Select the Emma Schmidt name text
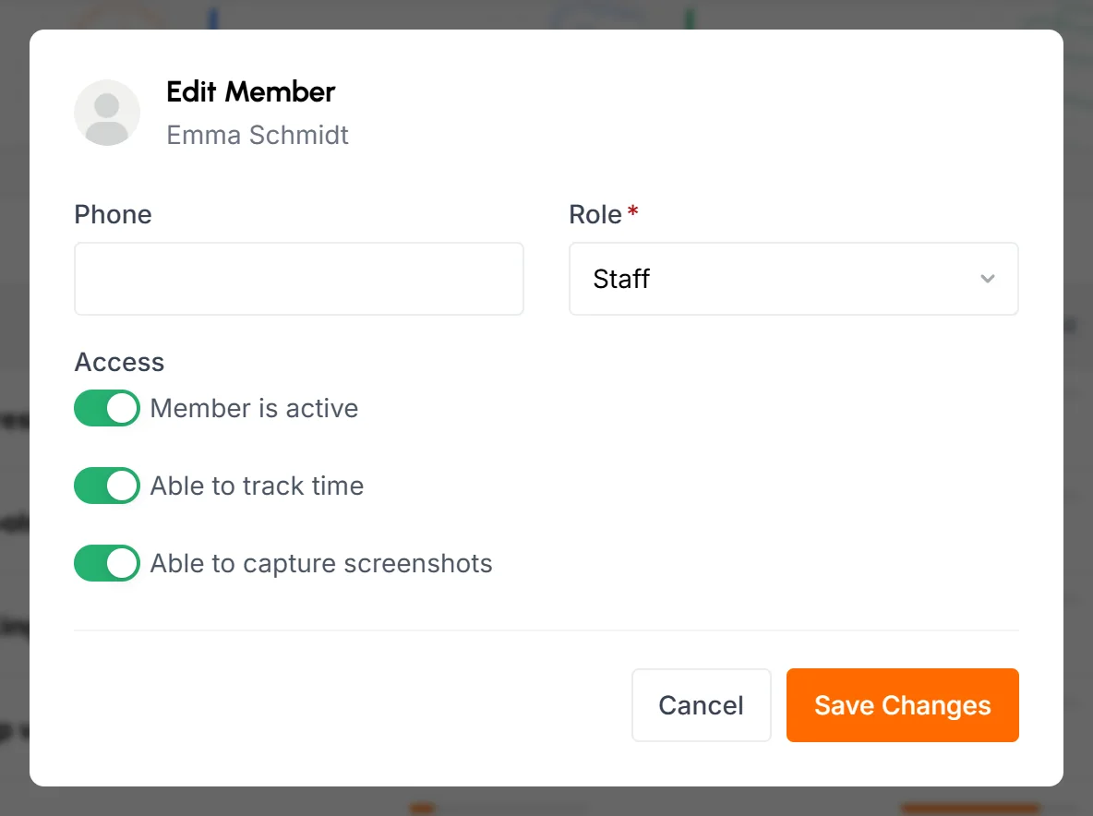The height and width of the screenshot is (816, 1093). [258, 135]
